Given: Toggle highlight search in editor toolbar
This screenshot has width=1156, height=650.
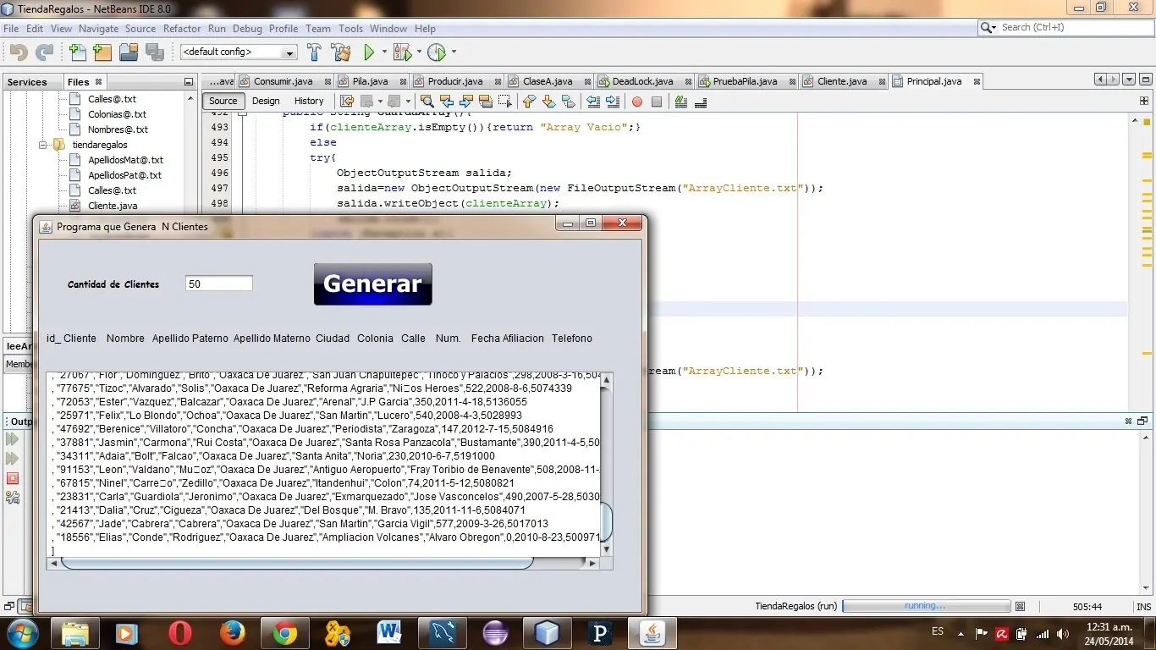Looking at the screenshot, I should pyautogui.click(x=486, y=102).
